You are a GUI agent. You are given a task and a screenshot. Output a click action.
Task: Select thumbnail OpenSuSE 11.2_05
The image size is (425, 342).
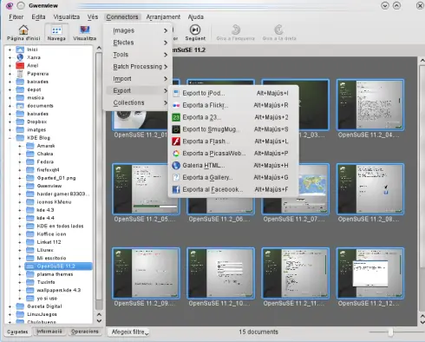tap(146, 189)
